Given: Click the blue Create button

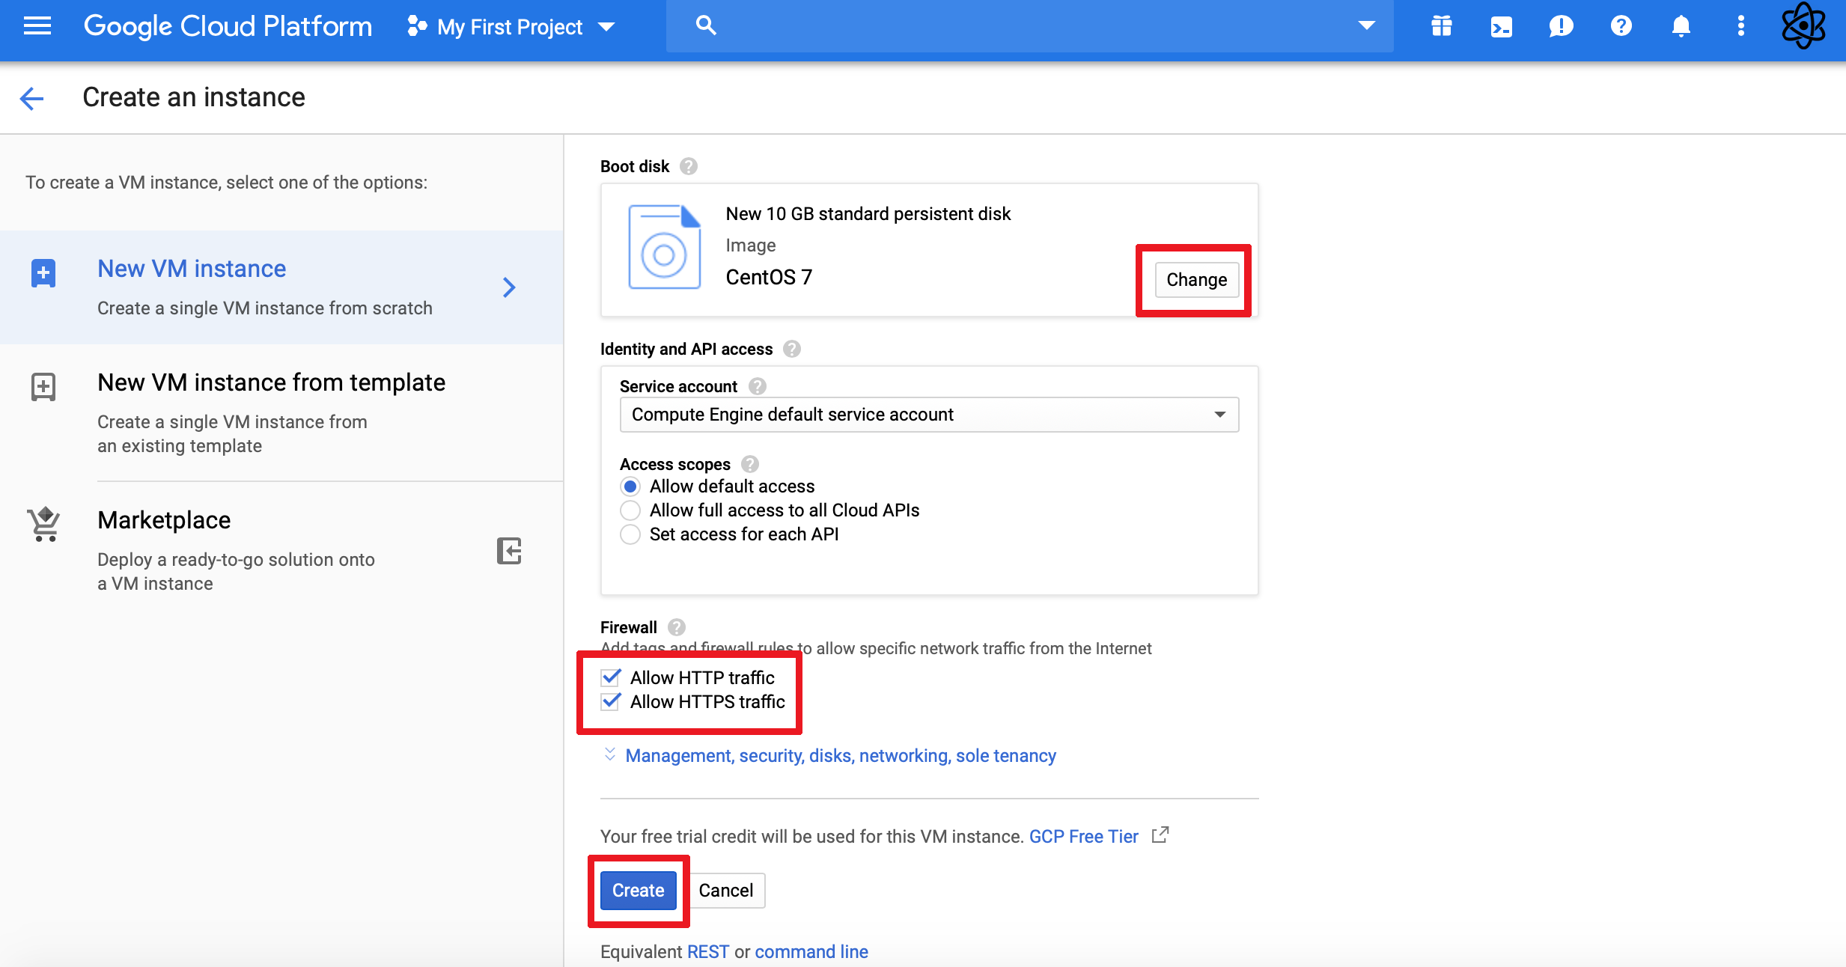Looking at the screenshot, I should point(638,890).
